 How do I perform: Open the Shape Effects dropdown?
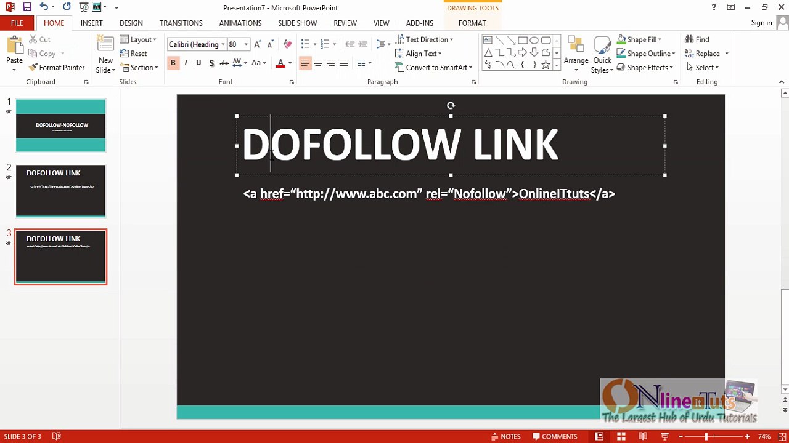pos(645,68)
